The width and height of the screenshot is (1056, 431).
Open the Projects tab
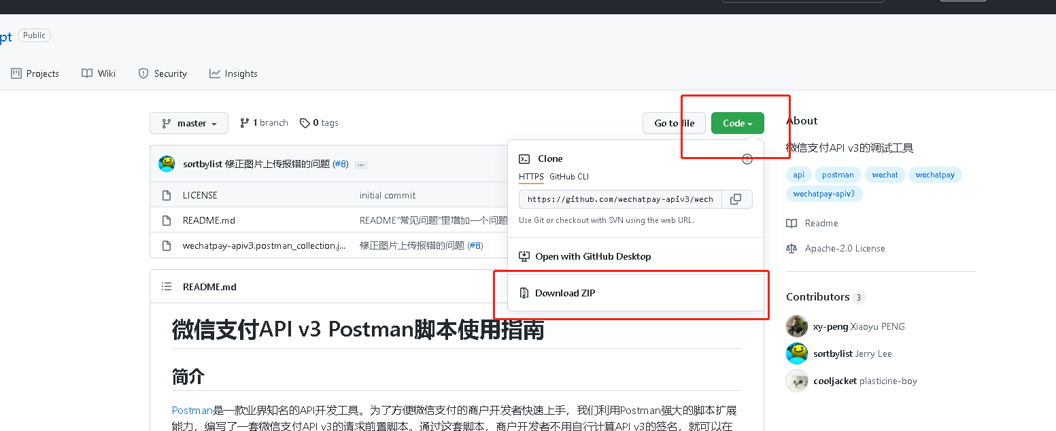coord(35,73)
